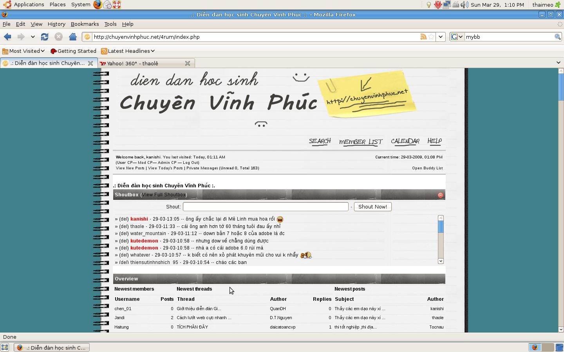Viewport: 564px width, 352px height.
Task: Click the lightbulb tray icon
Action: tap(429, 5)
